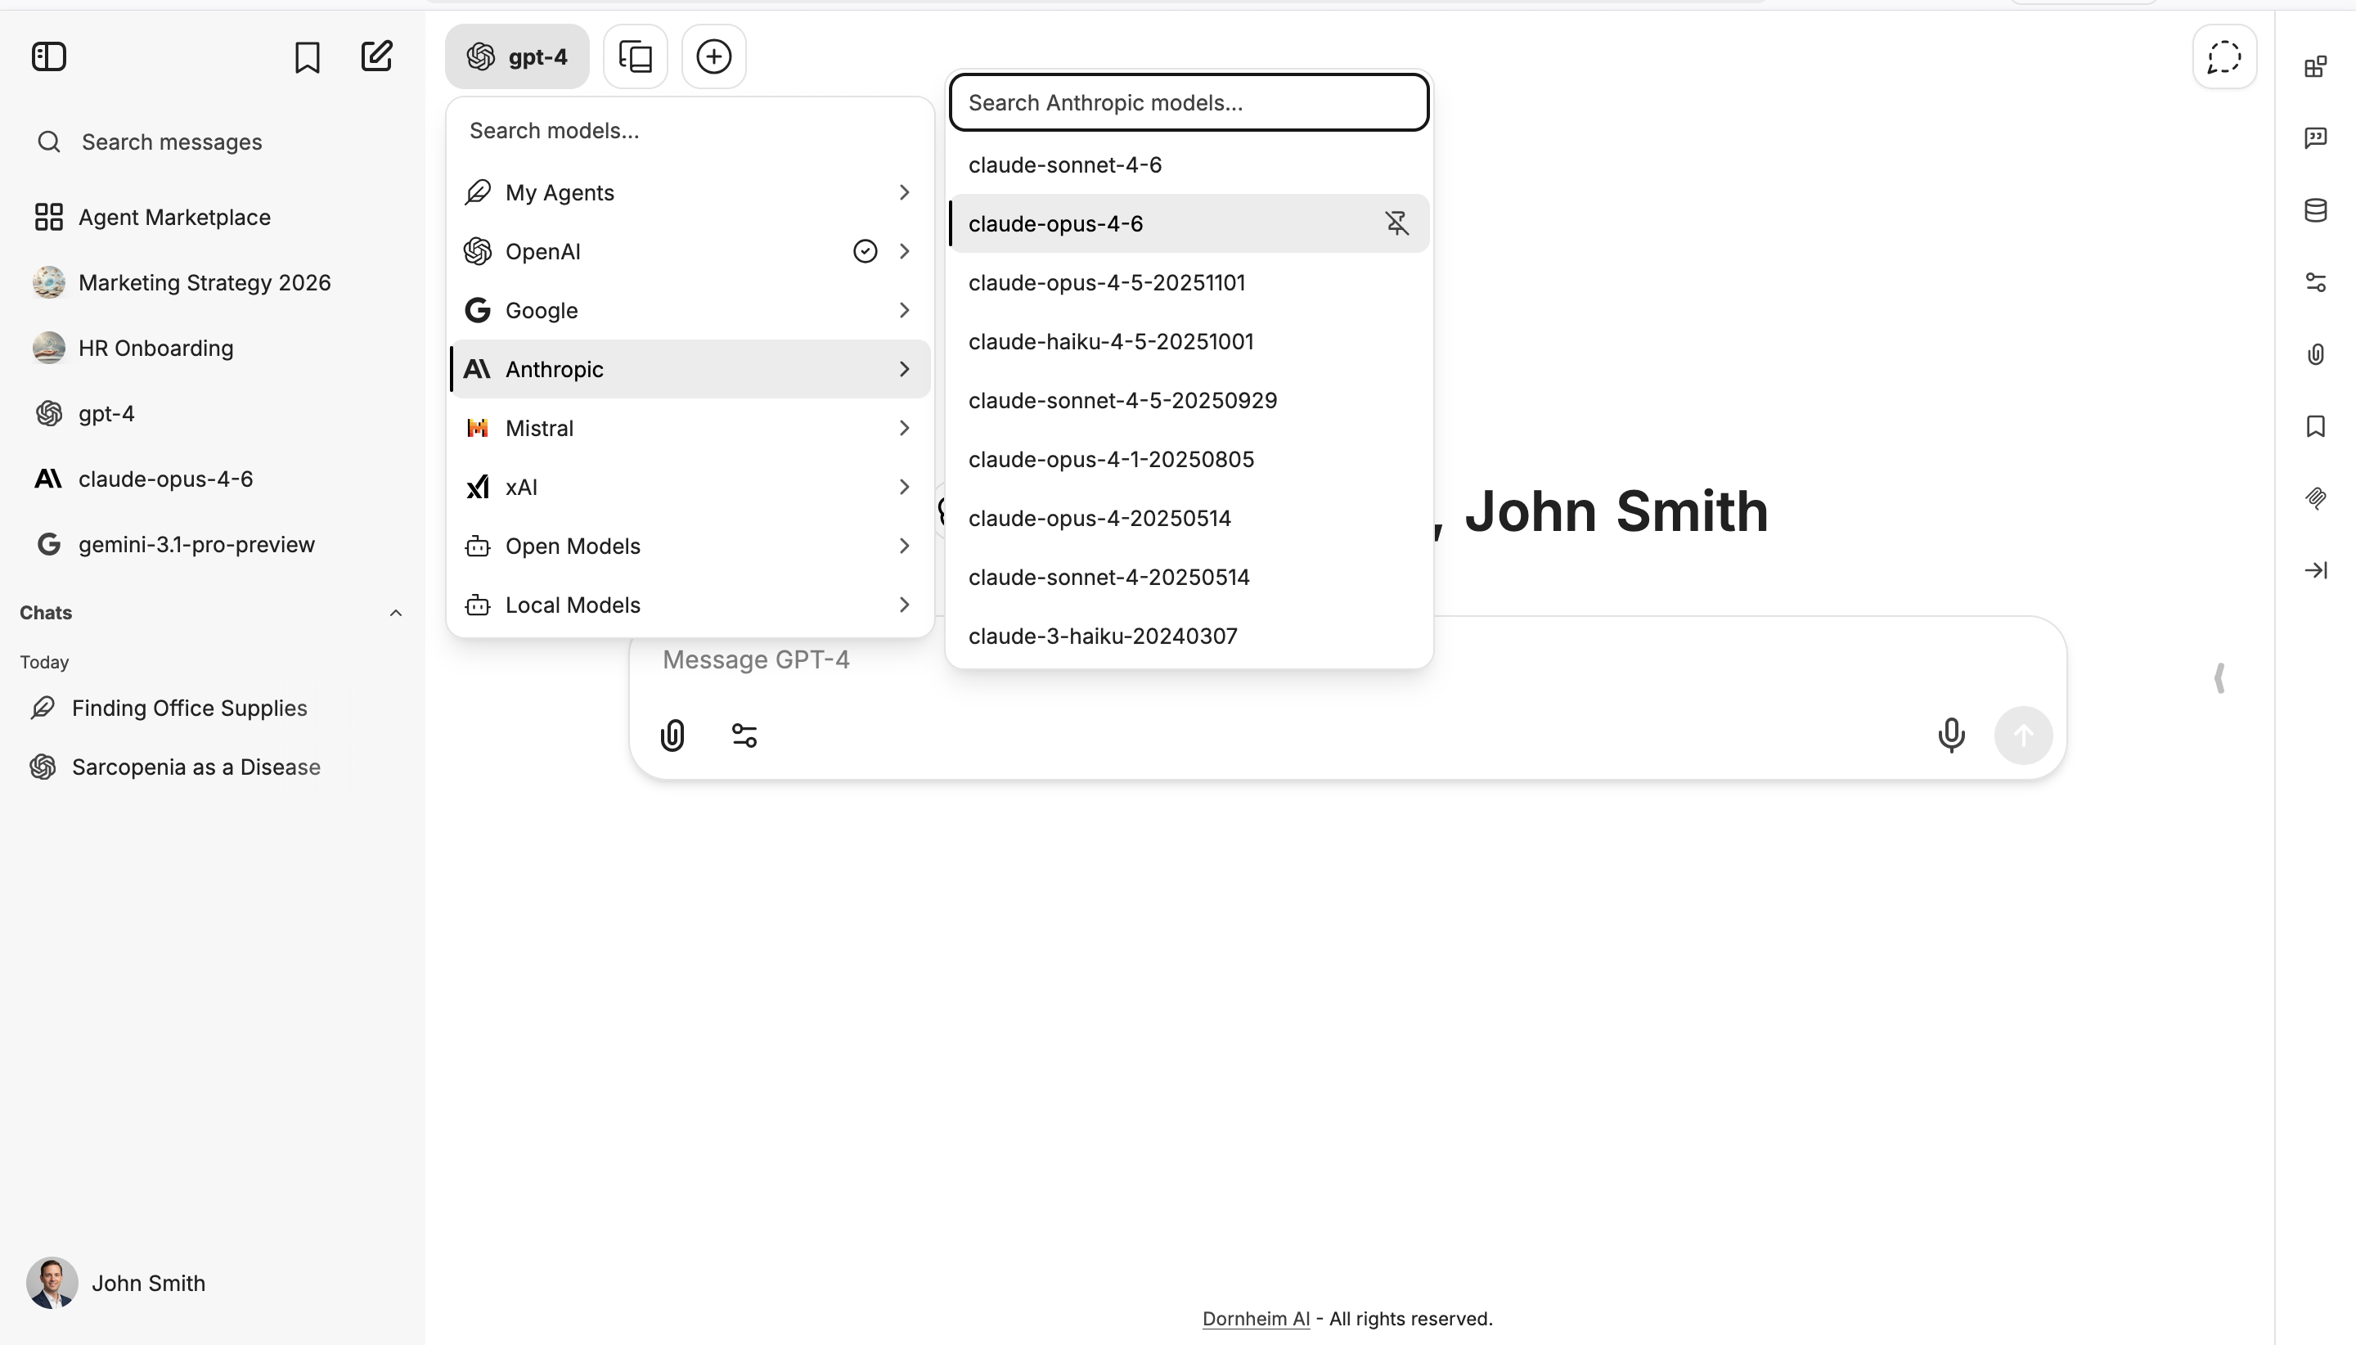Collapse the Chats section
The height and width of the screenshot is (1345, 2356).
(x=395, y=611)
